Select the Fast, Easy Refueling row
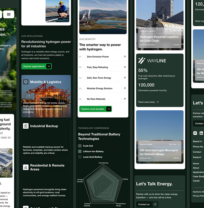 click(103, 67)
